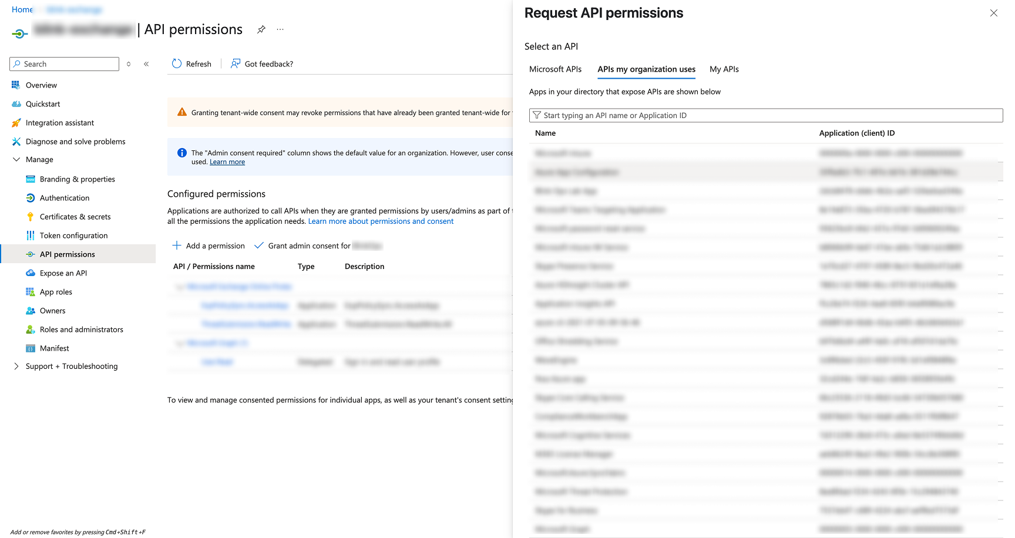Switch to the Microsoft APIs tab
1015x538 pixels.
pos(555,69)
